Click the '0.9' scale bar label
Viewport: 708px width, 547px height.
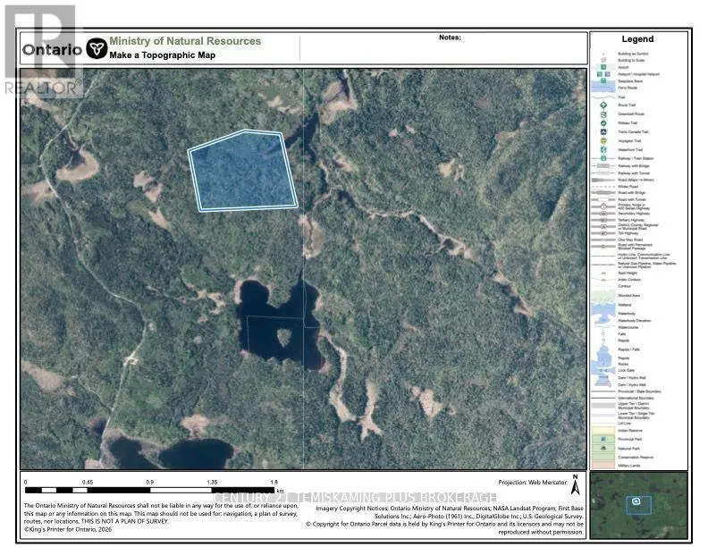tap(149, 483)
